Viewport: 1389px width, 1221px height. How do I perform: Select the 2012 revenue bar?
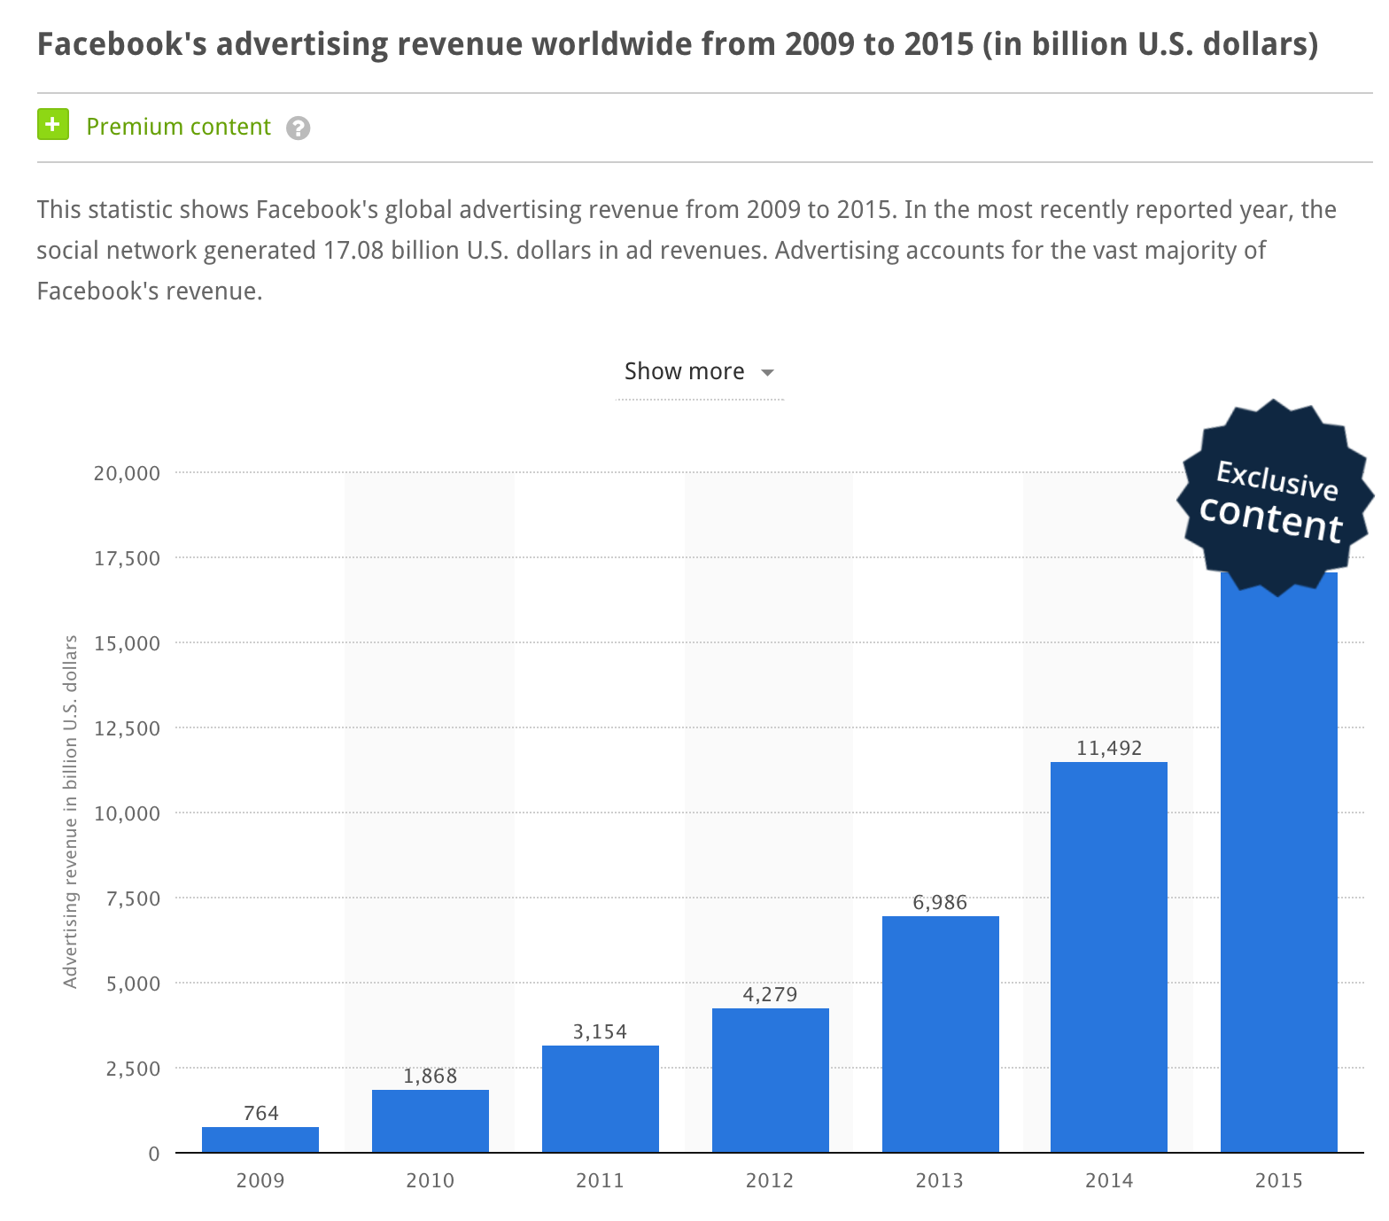pyautogui.click(x=771, y=1080)
